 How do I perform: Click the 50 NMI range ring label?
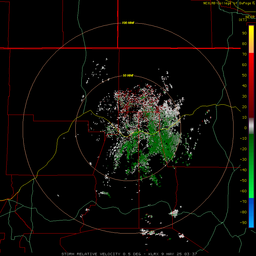[128, 75]
